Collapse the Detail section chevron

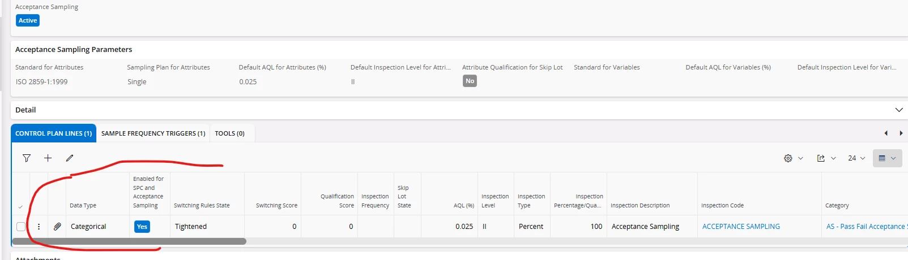click(898, 110)
